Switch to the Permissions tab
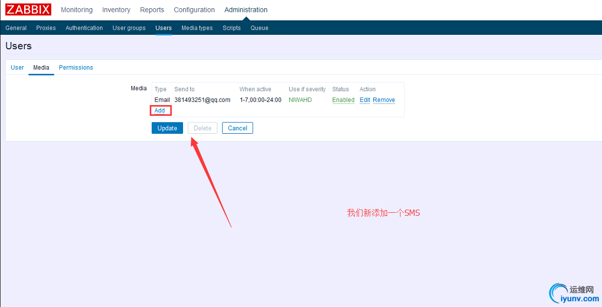The width and height of the screenshot is (602, 307). [76, 68]
